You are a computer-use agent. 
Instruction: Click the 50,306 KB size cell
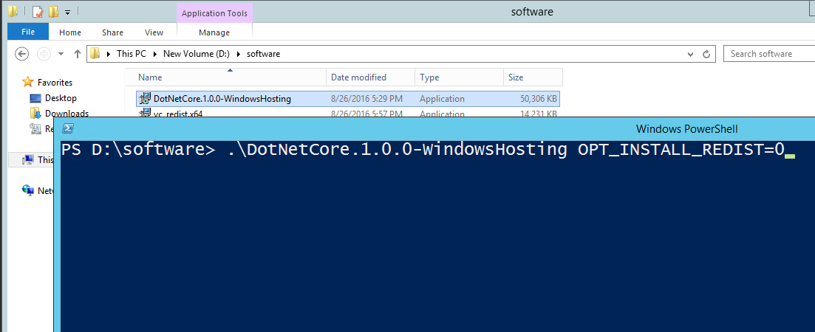[539, 99]
